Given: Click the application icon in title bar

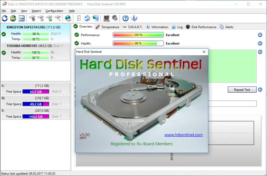Looking at the screenshot, I should click(4, 4).
